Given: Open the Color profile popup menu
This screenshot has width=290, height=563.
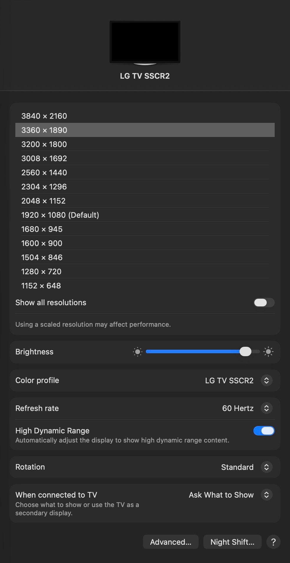Looking at the screenshot, I should coord(239,380).
